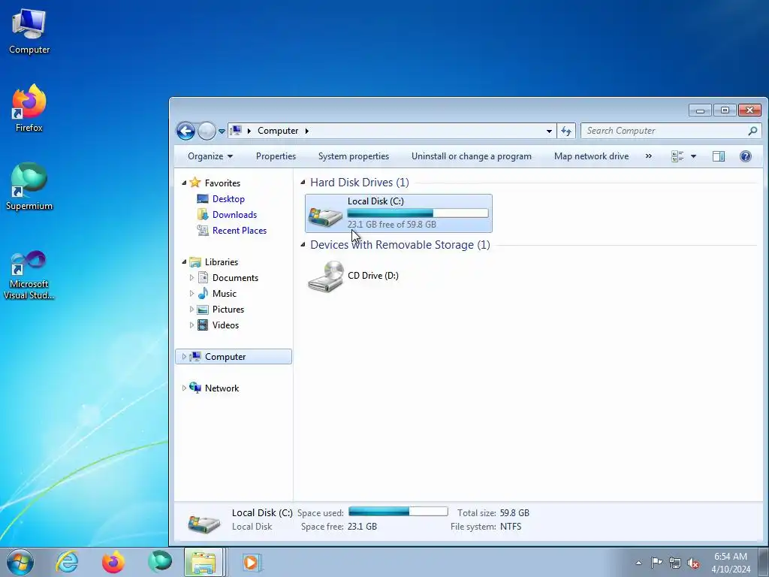Viewport: 769px width, 577px height.
Task: Click the muted volume tray icon
Action: click(x=693, y=563)
